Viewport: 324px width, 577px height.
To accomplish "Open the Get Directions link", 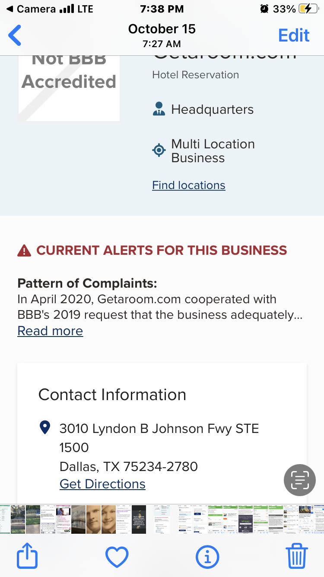I will [x=102, y=484].
